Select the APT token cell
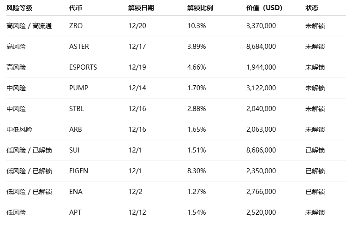The image size is (346, 229). point(75,212)
